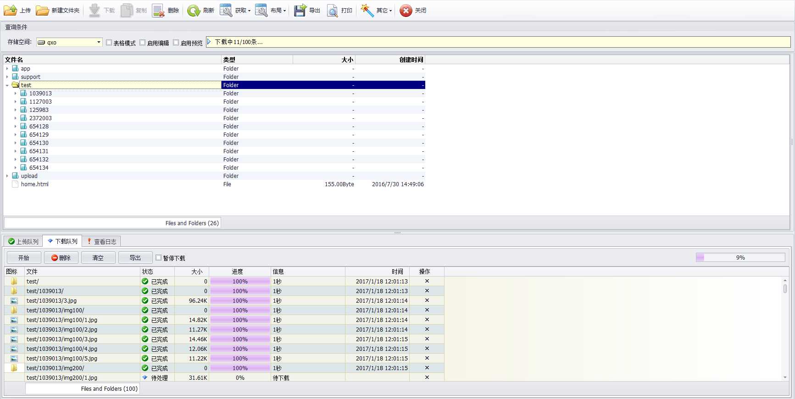Viewport: 795px width, 399px height.
Task: Check the 暂停下载 pause download checkbox
Action: pos(159,258)
